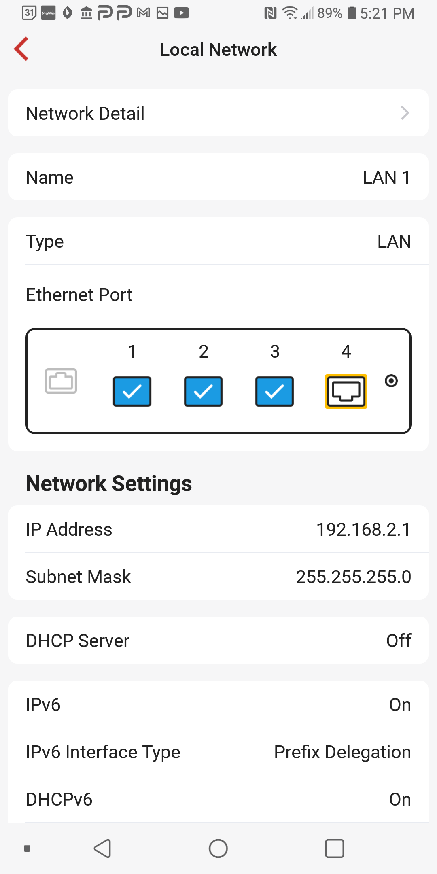The image size is (437, 874).
Task: Tap the red back arrow
Action: 21,49
